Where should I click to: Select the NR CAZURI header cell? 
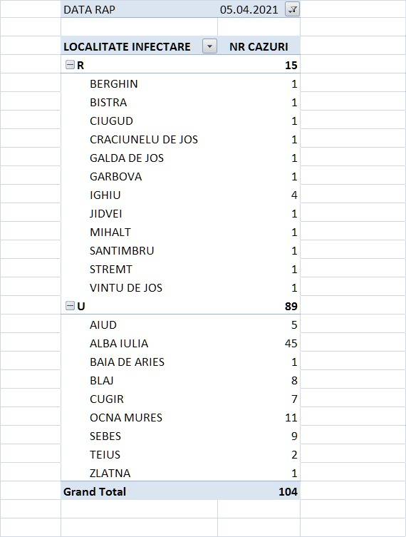click(x=259, y=46)
